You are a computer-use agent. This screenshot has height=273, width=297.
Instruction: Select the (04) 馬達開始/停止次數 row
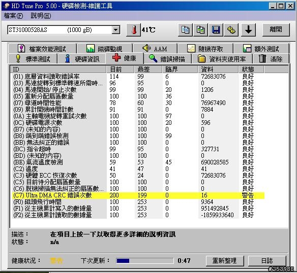pyautogui.click(x=138, y=90)
